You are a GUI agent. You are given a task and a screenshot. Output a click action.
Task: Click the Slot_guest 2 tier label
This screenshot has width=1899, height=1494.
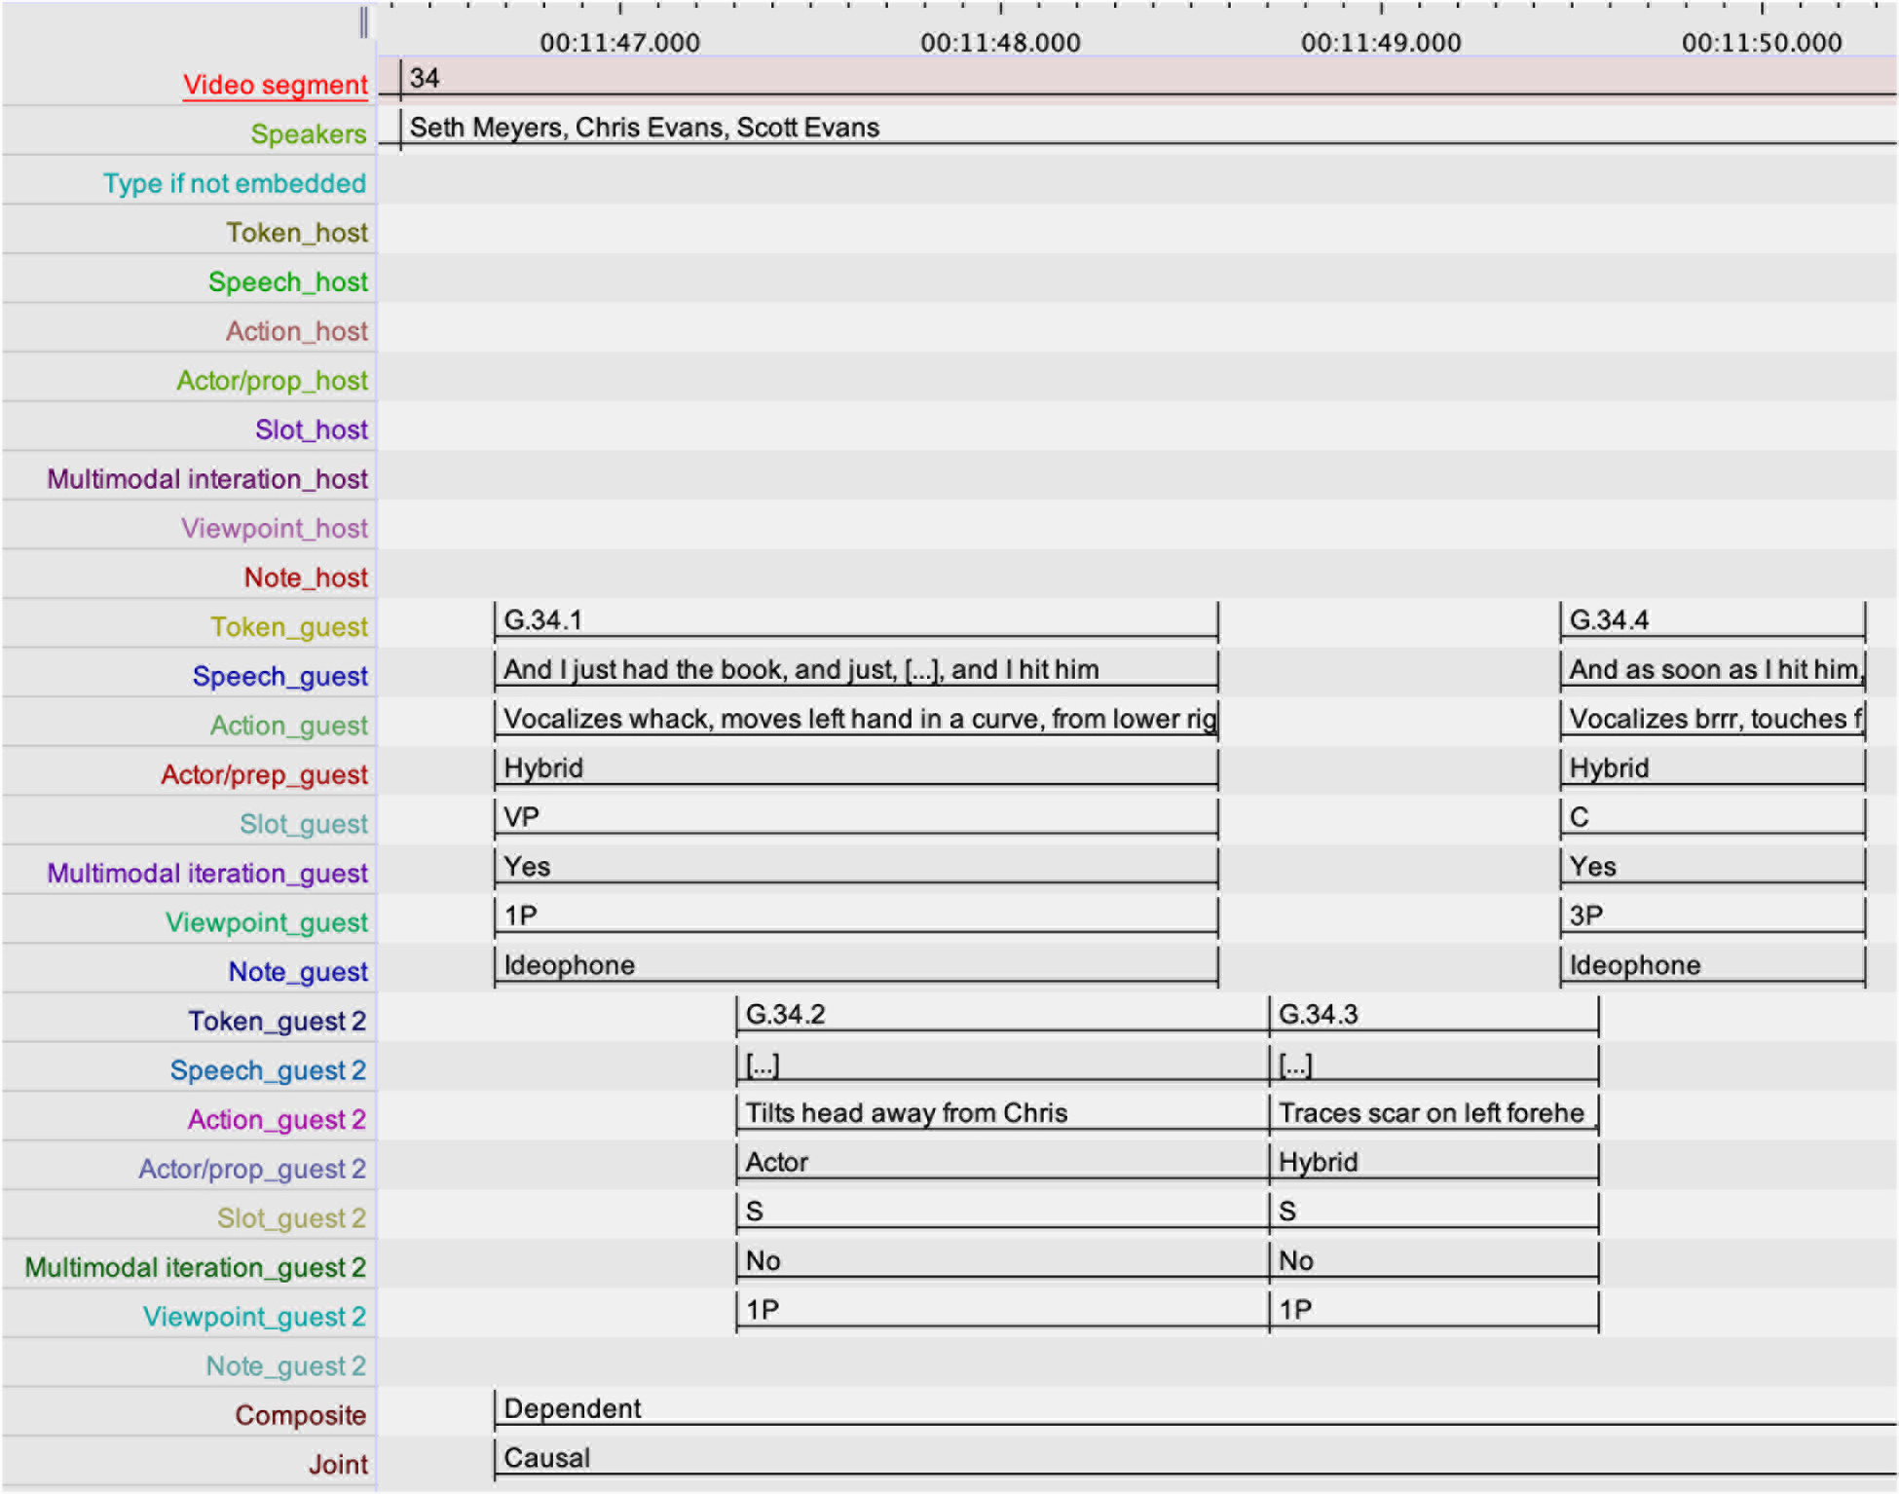291,1217
